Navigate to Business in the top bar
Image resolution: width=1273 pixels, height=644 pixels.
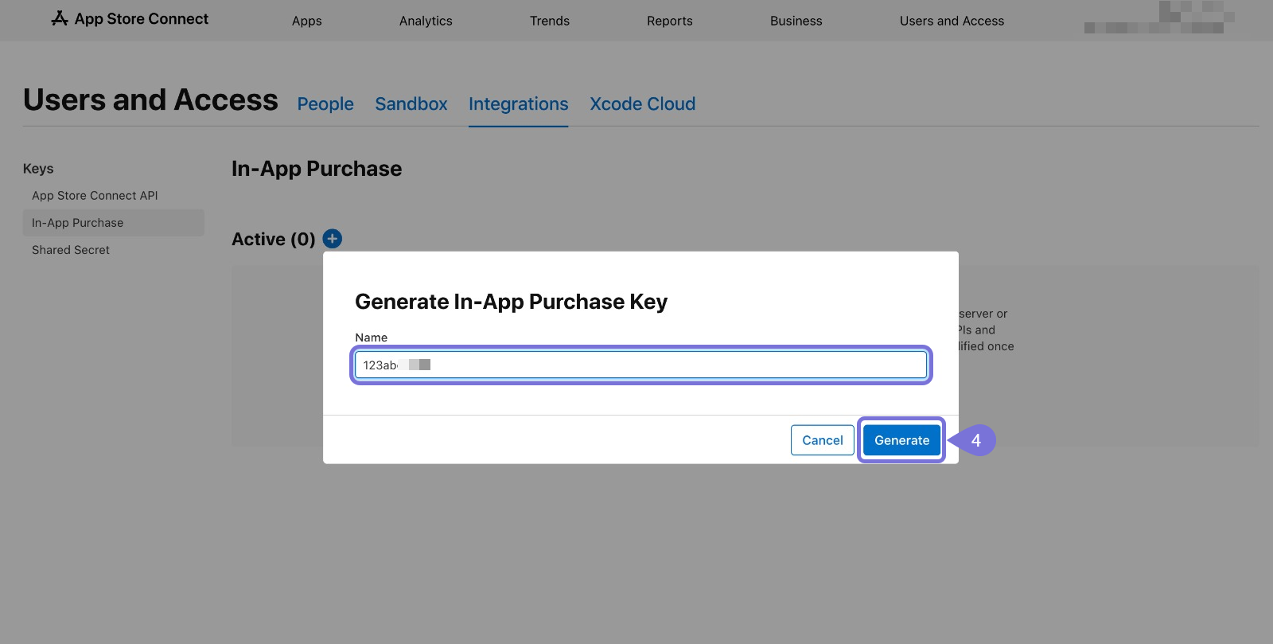click(796, 21)
